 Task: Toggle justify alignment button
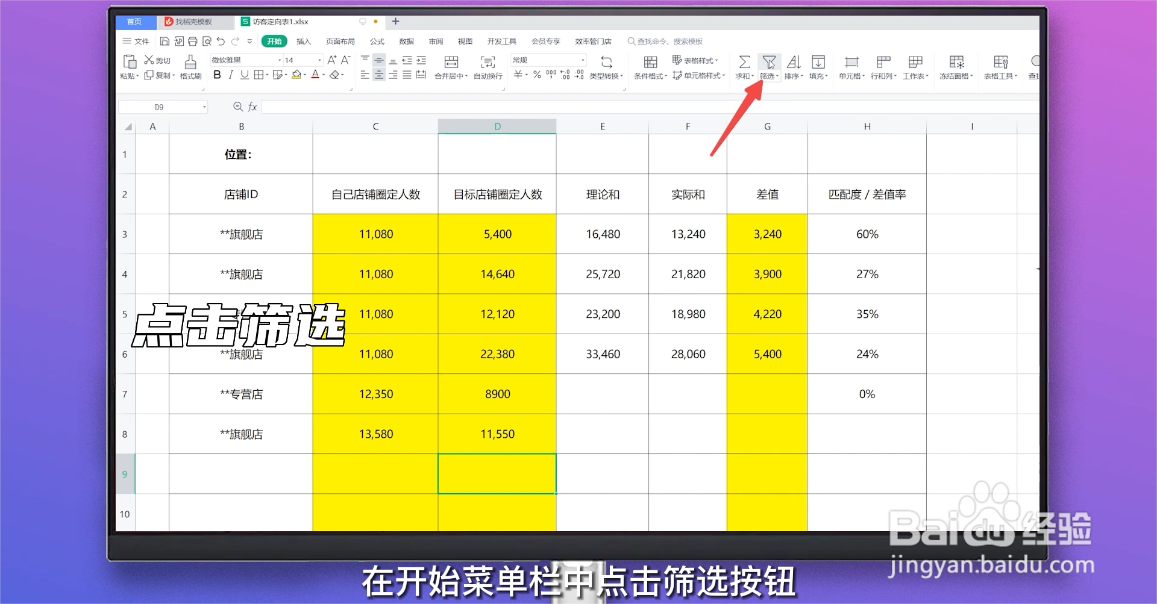coord(407,75)
